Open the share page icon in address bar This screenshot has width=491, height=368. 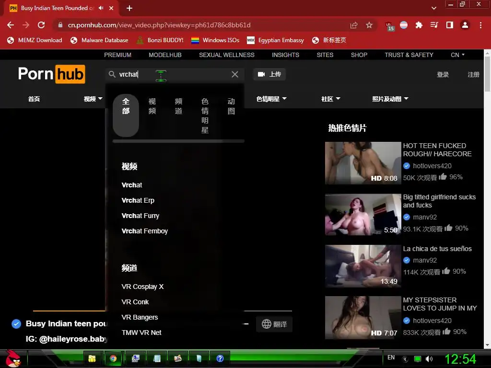(354, 25)
